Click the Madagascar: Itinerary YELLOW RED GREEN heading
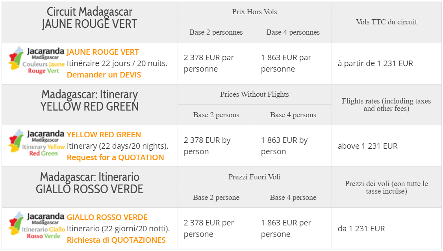The height and width of the screenshot is (251, 443). click(x=89, y=100)
